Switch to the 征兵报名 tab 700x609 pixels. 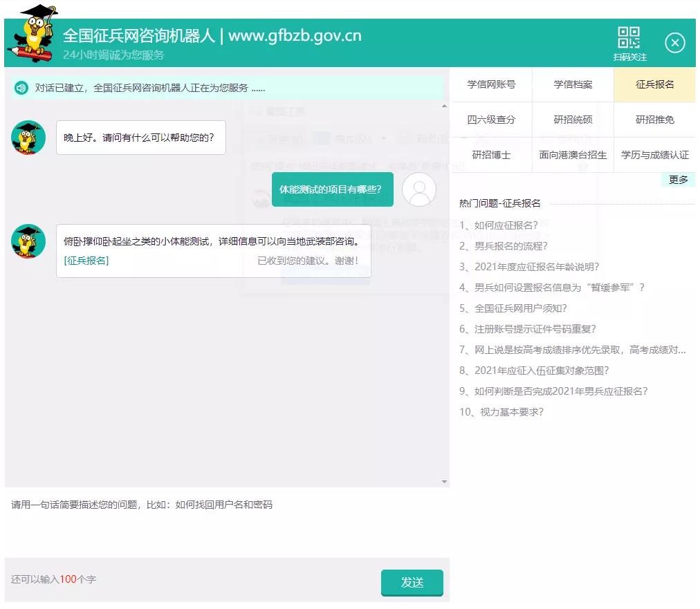tap(654, 84)
